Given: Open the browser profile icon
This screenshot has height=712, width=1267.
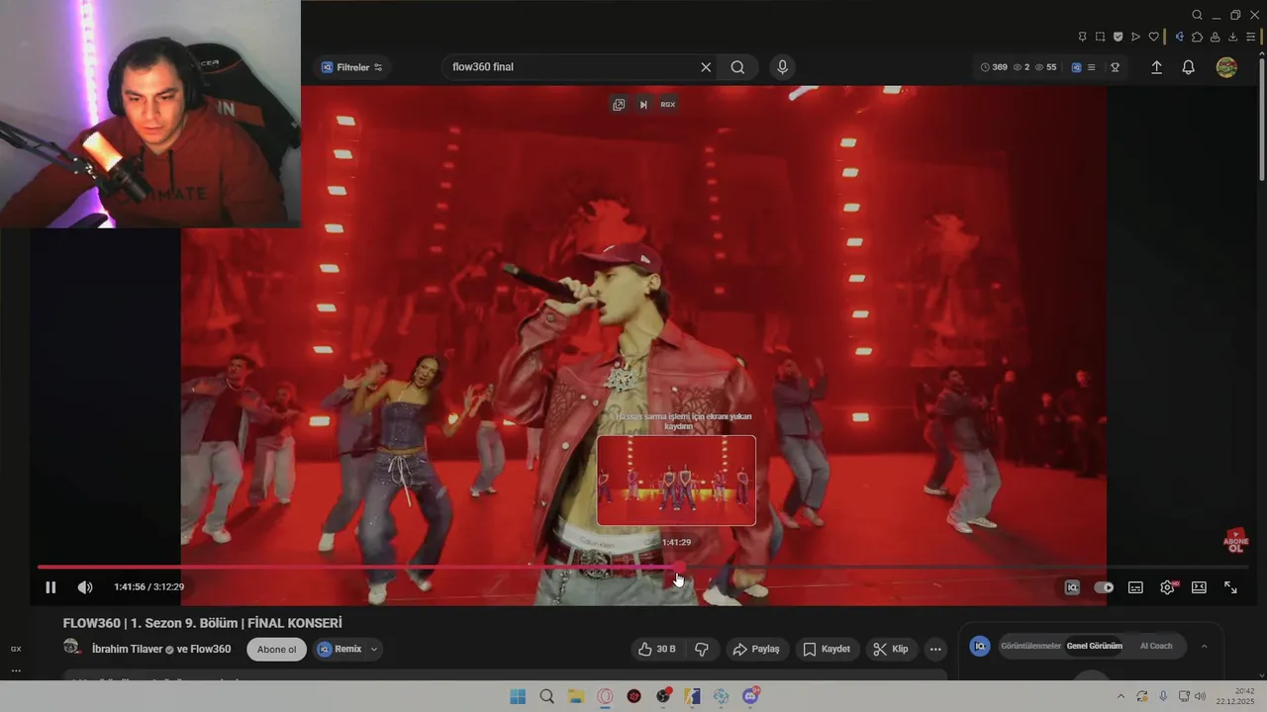Looking at the screenshot, I should pos(1215,37).
